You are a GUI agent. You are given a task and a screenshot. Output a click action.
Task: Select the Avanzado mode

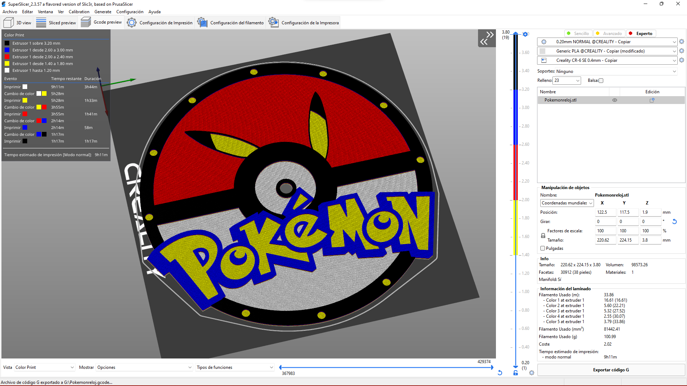click(609, 33)
